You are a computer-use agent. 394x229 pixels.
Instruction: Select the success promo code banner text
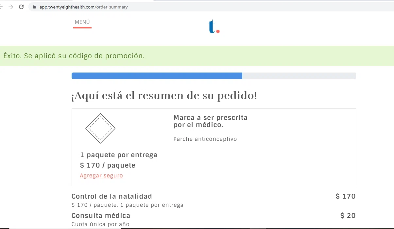74,56
